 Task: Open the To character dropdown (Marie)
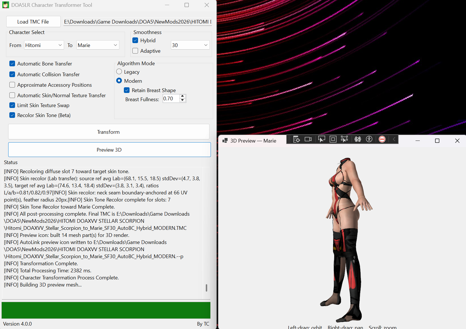(98, 45)
